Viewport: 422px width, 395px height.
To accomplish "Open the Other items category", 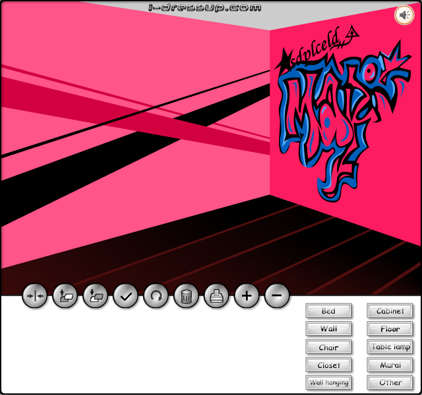I will [390, 382].
